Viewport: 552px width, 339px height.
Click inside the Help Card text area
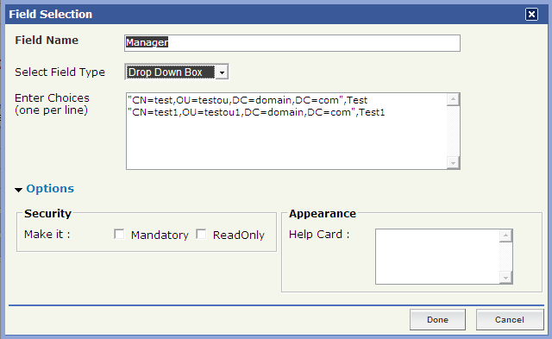click(x=437, y=256)
